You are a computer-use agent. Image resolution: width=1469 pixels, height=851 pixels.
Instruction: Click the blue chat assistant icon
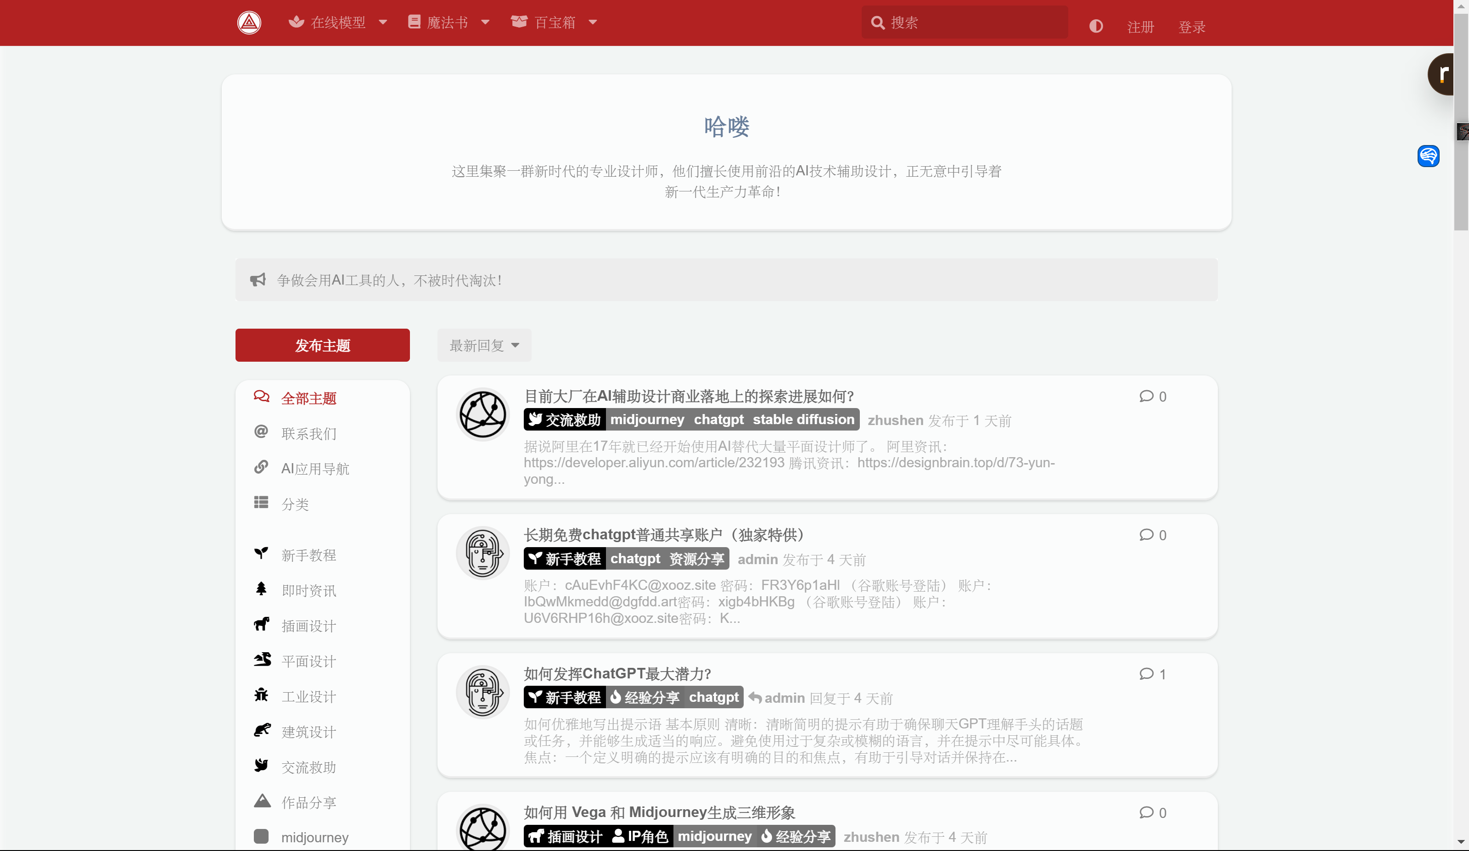click(x=1428, y=156)
